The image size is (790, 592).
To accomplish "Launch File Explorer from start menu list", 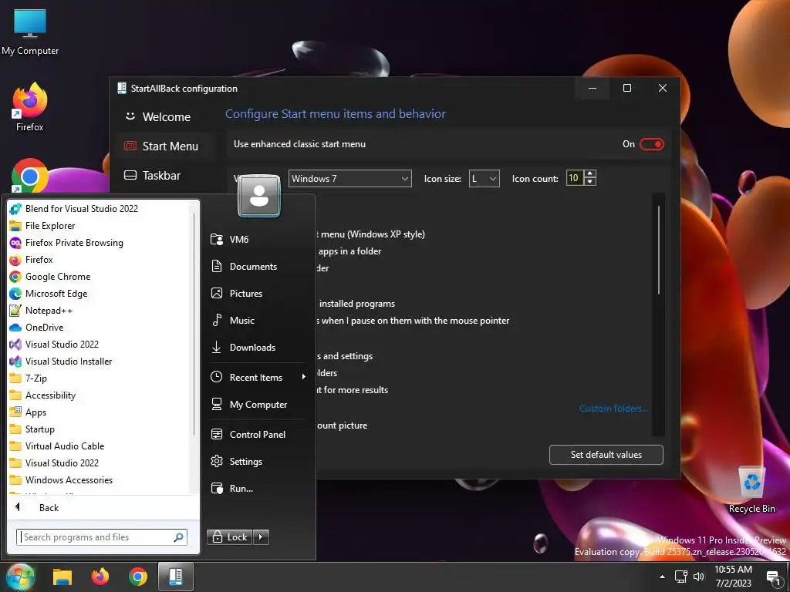I will tap(50, 226).
